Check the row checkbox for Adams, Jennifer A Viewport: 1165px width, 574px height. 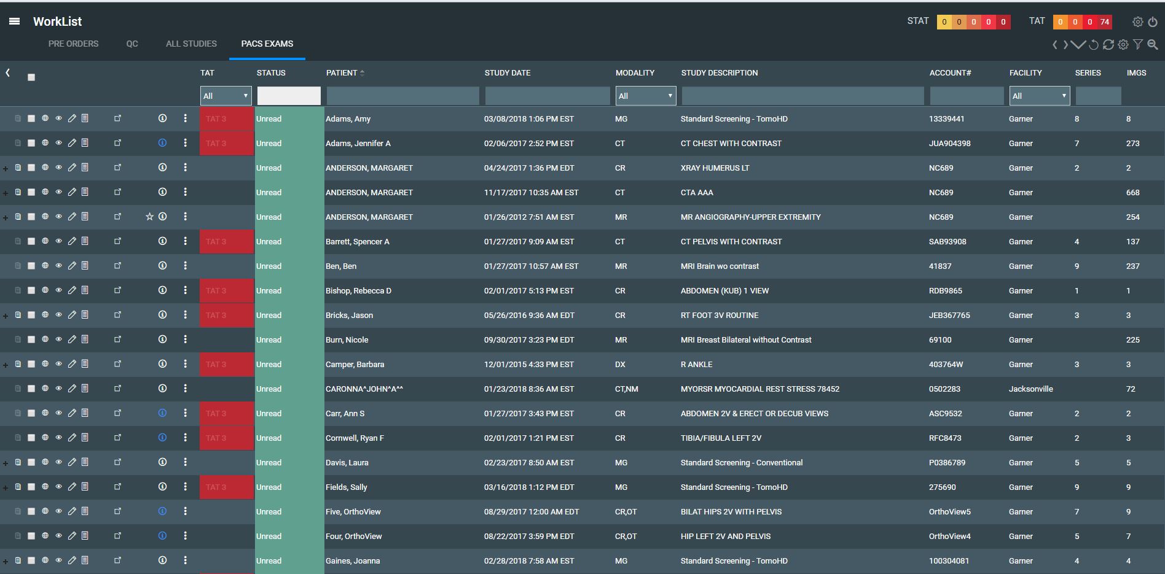pos(31,143)
